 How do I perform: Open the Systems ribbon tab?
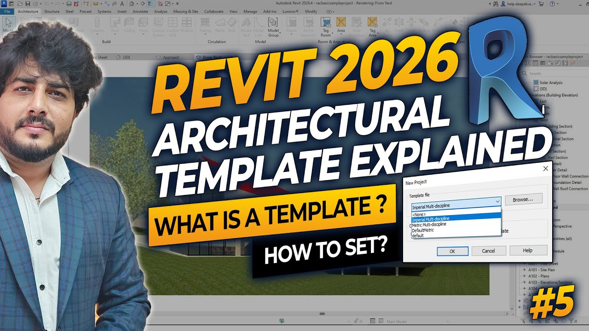tap(104, 11)
